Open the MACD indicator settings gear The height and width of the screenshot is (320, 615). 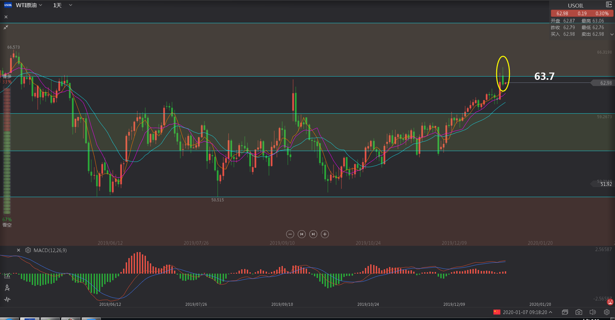tap(28, 250)
